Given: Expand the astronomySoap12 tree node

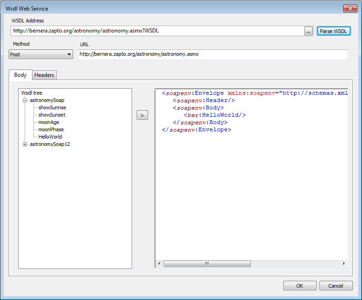Looking at the screenshot, I should pos(25,144).
